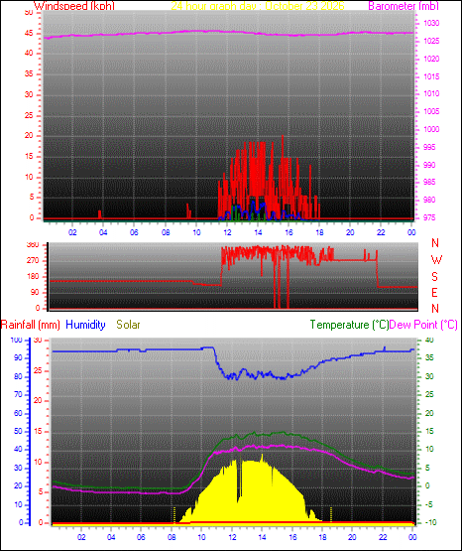Viewport: 462px width, 551px height.
Task: Click the 22 hour tick on bottom chart
Action: 383,537
